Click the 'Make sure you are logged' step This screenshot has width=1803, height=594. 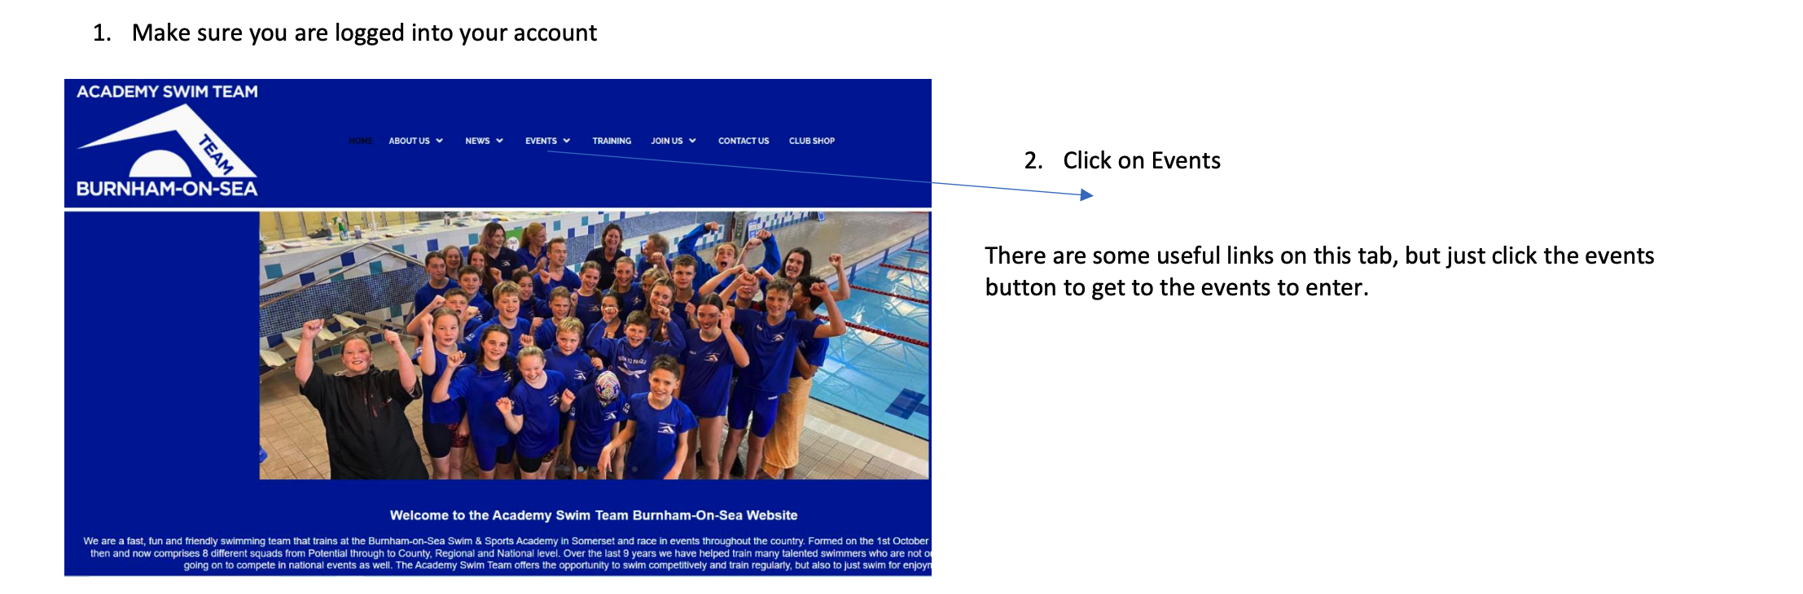[364, 33]
